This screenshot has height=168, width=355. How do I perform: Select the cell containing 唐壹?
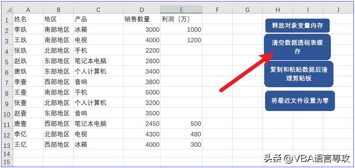click(x=28, y=124)
